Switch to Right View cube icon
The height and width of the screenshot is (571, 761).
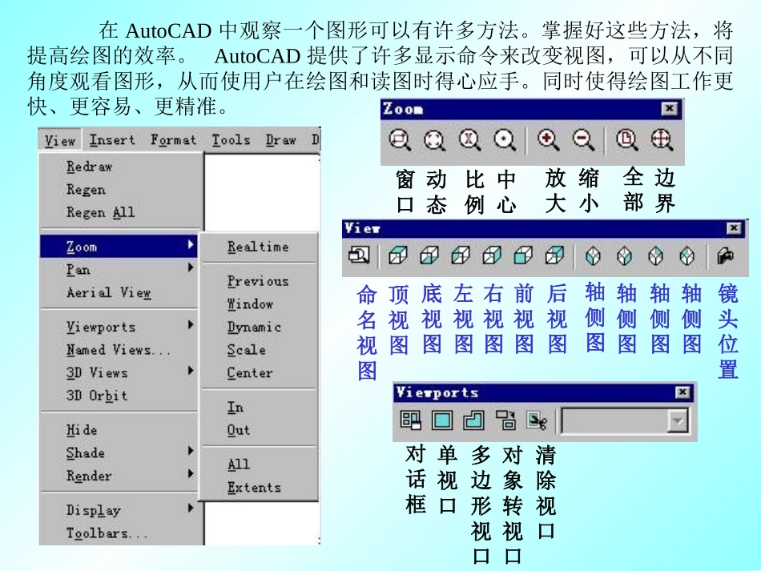pos(492,255)
